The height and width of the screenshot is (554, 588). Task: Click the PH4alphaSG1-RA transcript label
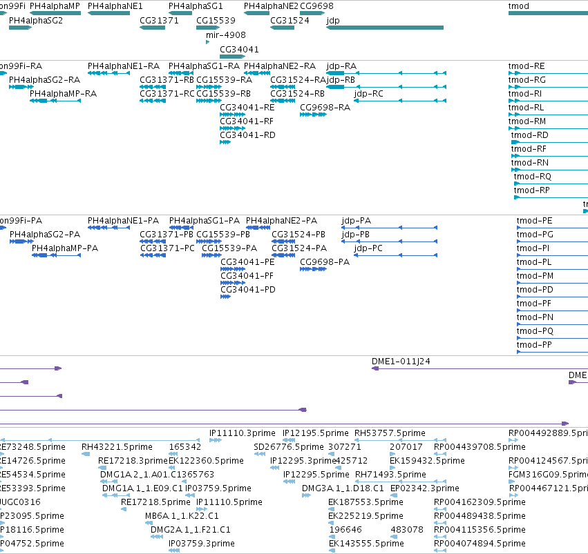point(204,66)
